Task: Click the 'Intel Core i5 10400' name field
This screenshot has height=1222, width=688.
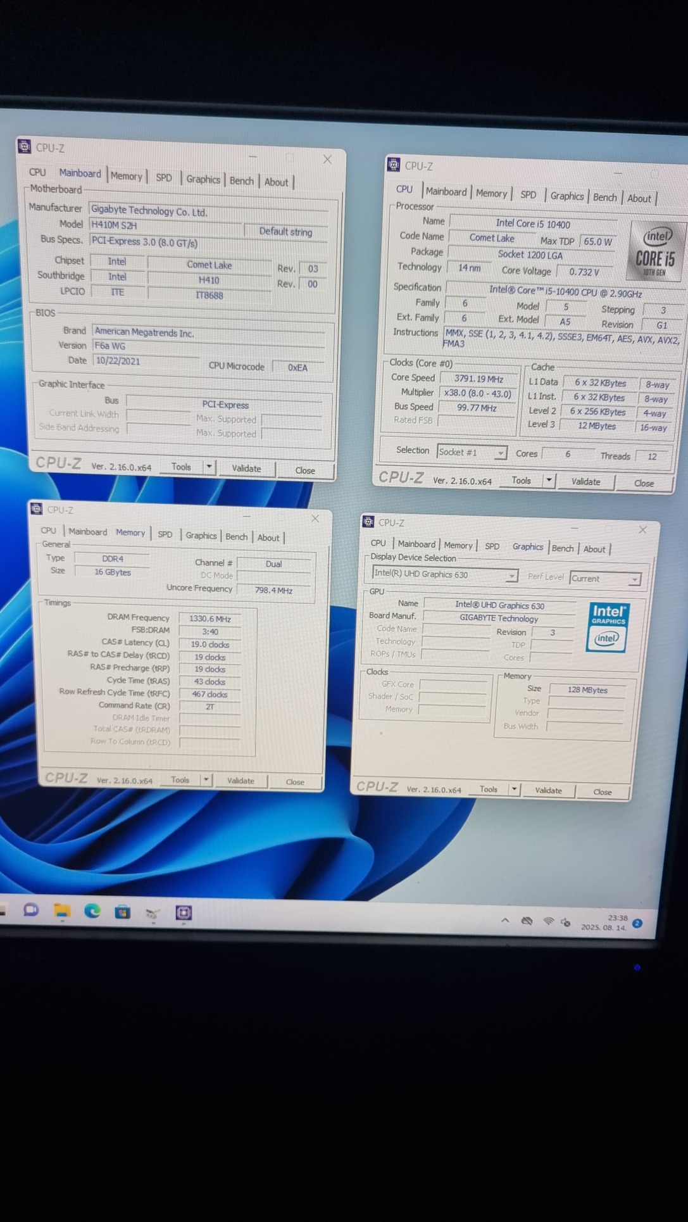Action: click(x=532, y=224)
